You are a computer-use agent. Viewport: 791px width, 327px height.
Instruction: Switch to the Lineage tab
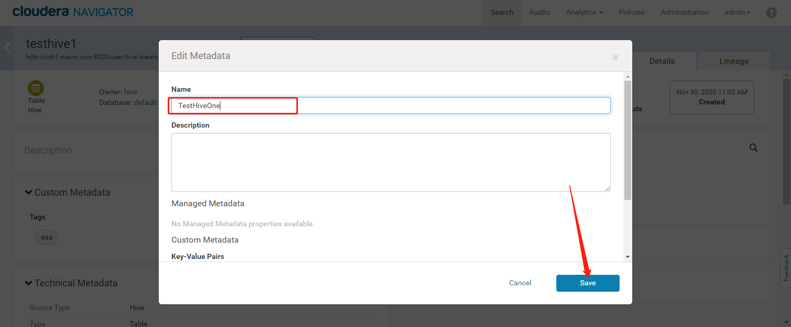[x=734, y=61]
